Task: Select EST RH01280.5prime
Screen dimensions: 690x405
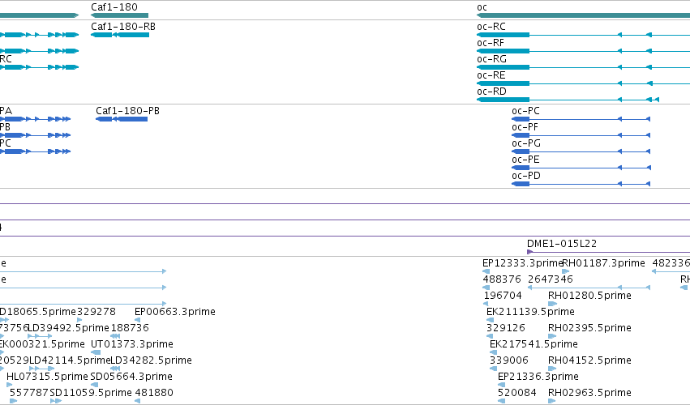Action: click(x=589, y=296)
